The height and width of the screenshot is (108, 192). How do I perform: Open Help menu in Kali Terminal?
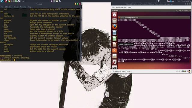click(x=29, y=7)
